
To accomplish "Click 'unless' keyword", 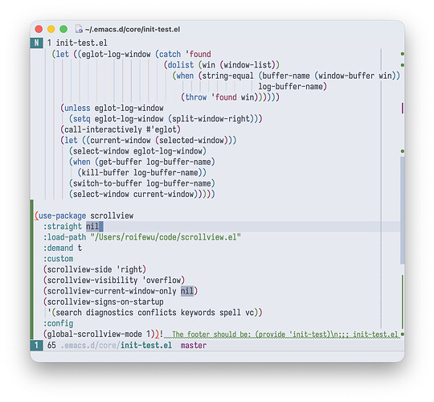I will 77,109.
